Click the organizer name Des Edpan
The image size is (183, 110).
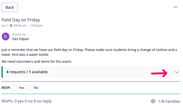tap(21, 39)
